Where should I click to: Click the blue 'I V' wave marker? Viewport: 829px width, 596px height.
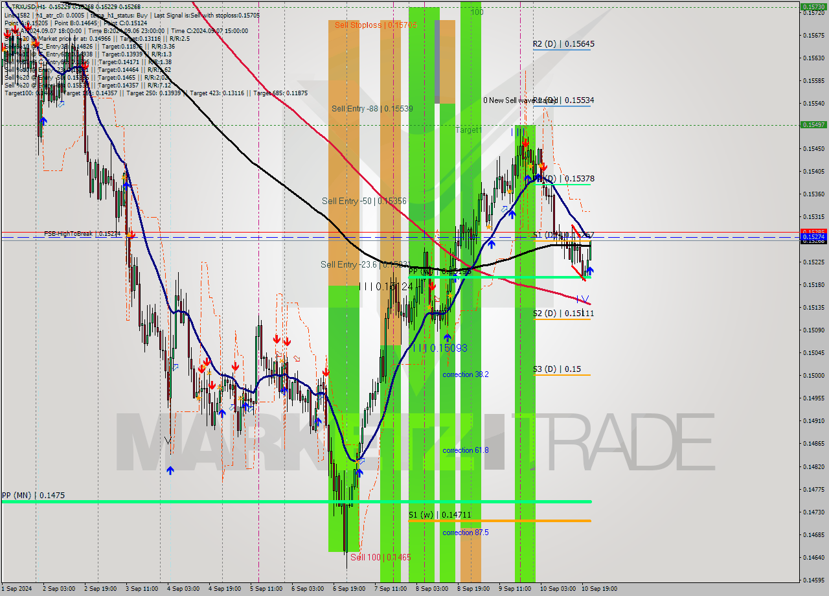pos(582,299)
